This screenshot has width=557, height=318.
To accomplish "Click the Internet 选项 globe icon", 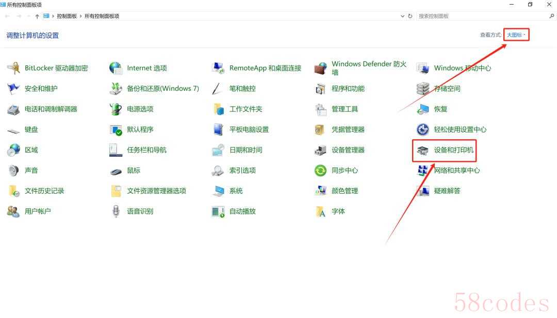I will pyautogui.click(x=116, y=68).
